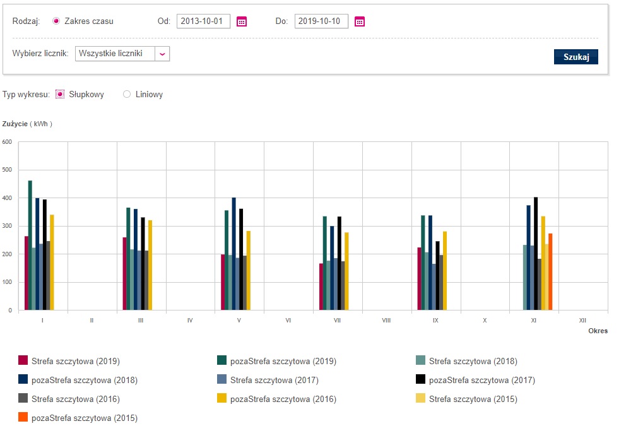The image size is (626, 426).
Task: Click the dropdown arrow for meter selection
Action: pos(162,54)
